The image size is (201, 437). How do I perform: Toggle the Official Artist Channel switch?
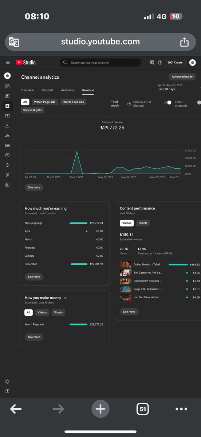click(x=167, y=102)
